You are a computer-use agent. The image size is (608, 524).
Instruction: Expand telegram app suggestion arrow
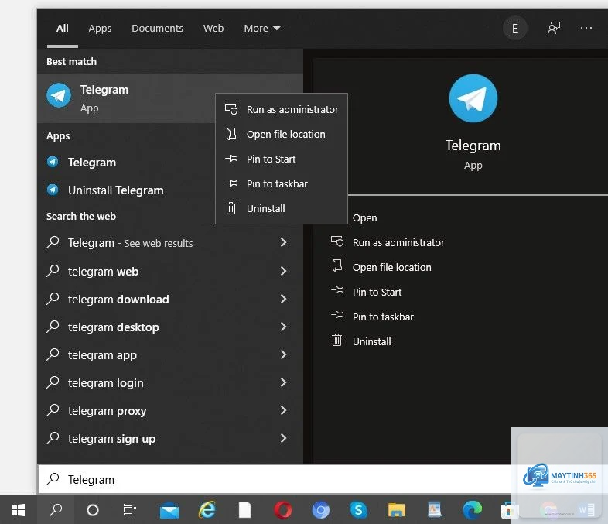click(x=283, y=354)
